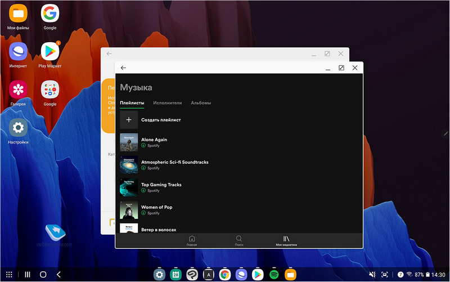This screenshot has height=282, width=450.
Task: Click back arrow in the background window
Action: (x=109, y=53)
